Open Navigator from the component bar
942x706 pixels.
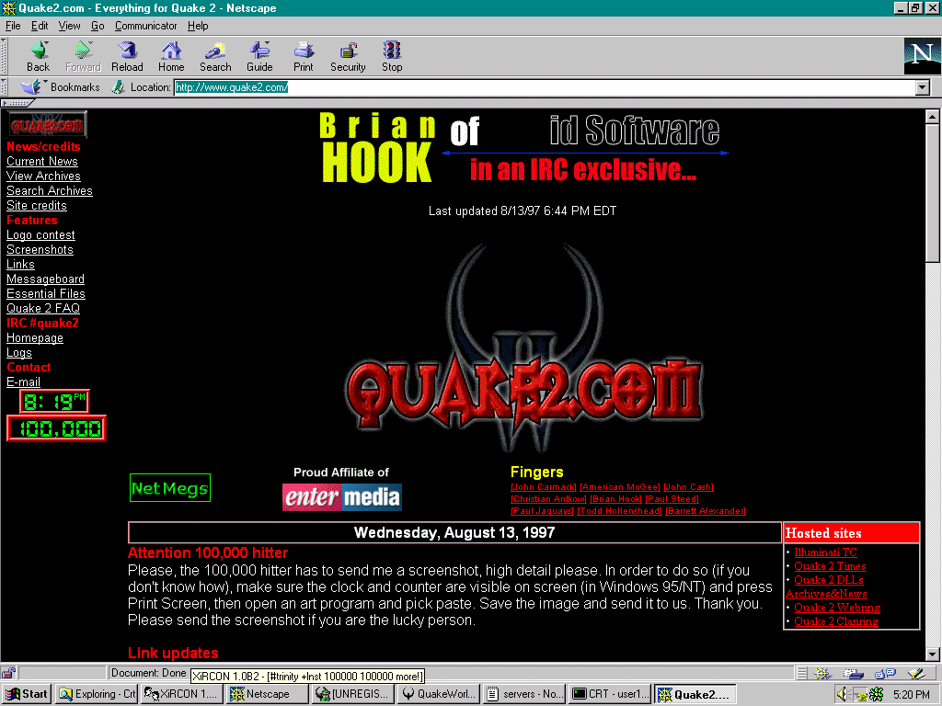(x=821, y=674)
